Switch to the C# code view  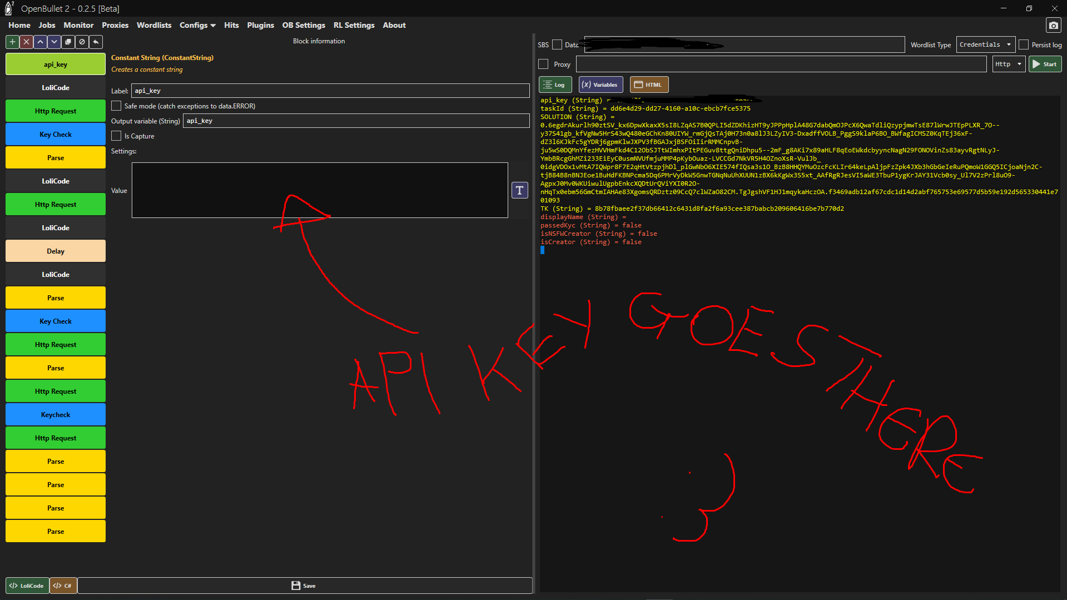[63, 586]
